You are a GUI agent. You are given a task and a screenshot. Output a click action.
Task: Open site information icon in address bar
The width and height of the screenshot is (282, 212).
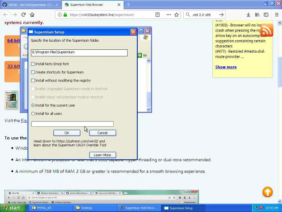[59, 15]
